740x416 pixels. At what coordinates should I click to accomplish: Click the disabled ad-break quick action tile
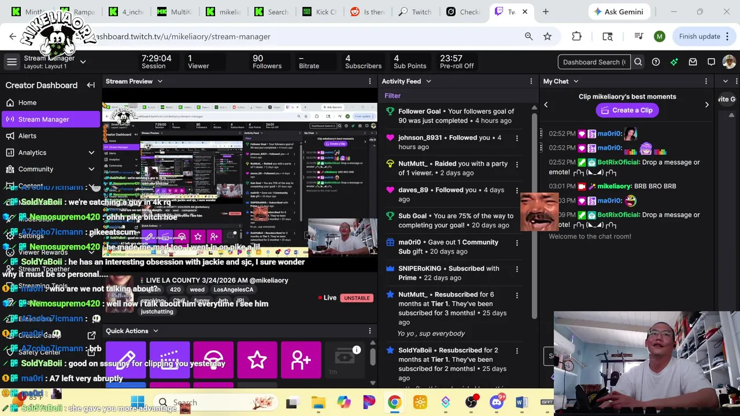345,360
